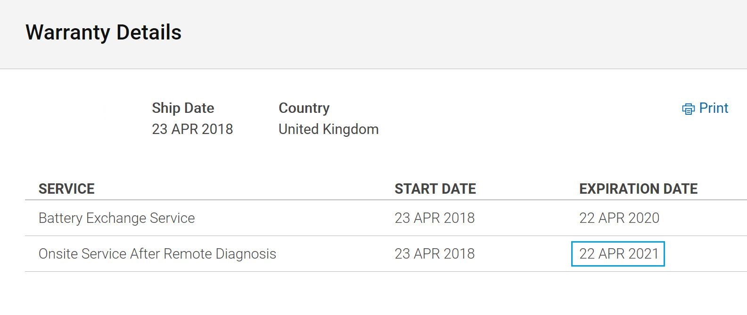Click the START DATE column header
This screenshot has height=315, width=747.
435,189
